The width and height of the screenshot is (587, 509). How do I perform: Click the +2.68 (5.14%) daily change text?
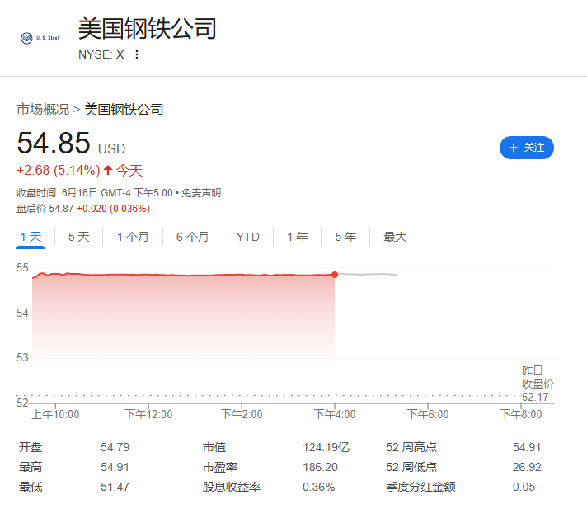59,171
